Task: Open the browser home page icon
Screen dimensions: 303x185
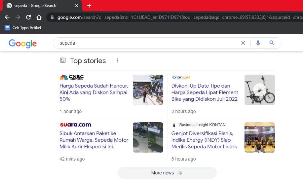Action: pos(39,17)
